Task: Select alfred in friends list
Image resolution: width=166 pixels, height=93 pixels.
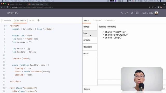Action: 90,27
